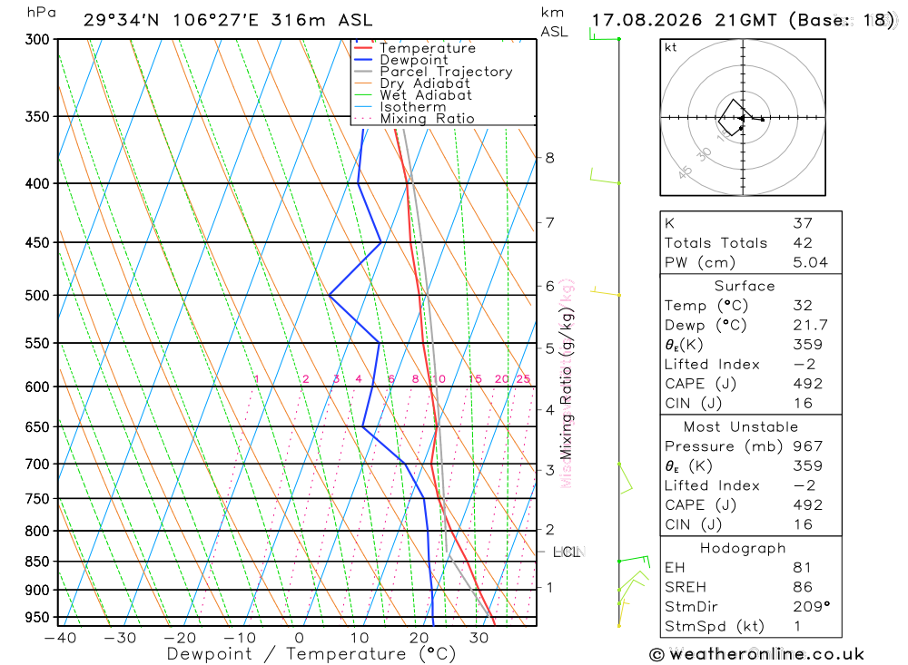Click the wind barb at 700 hPa

625,478
